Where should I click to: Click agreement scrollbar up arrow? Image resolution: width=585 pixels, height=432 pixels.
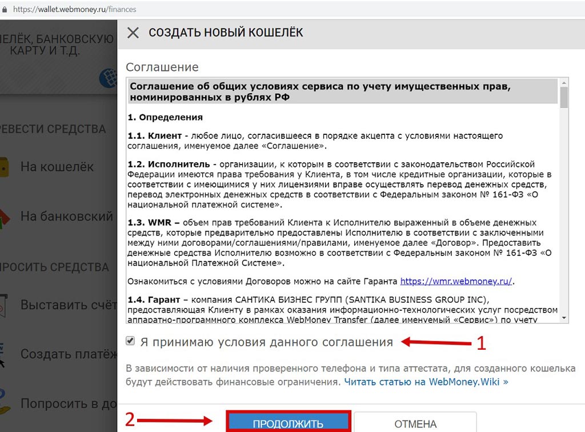pos(564,82)
